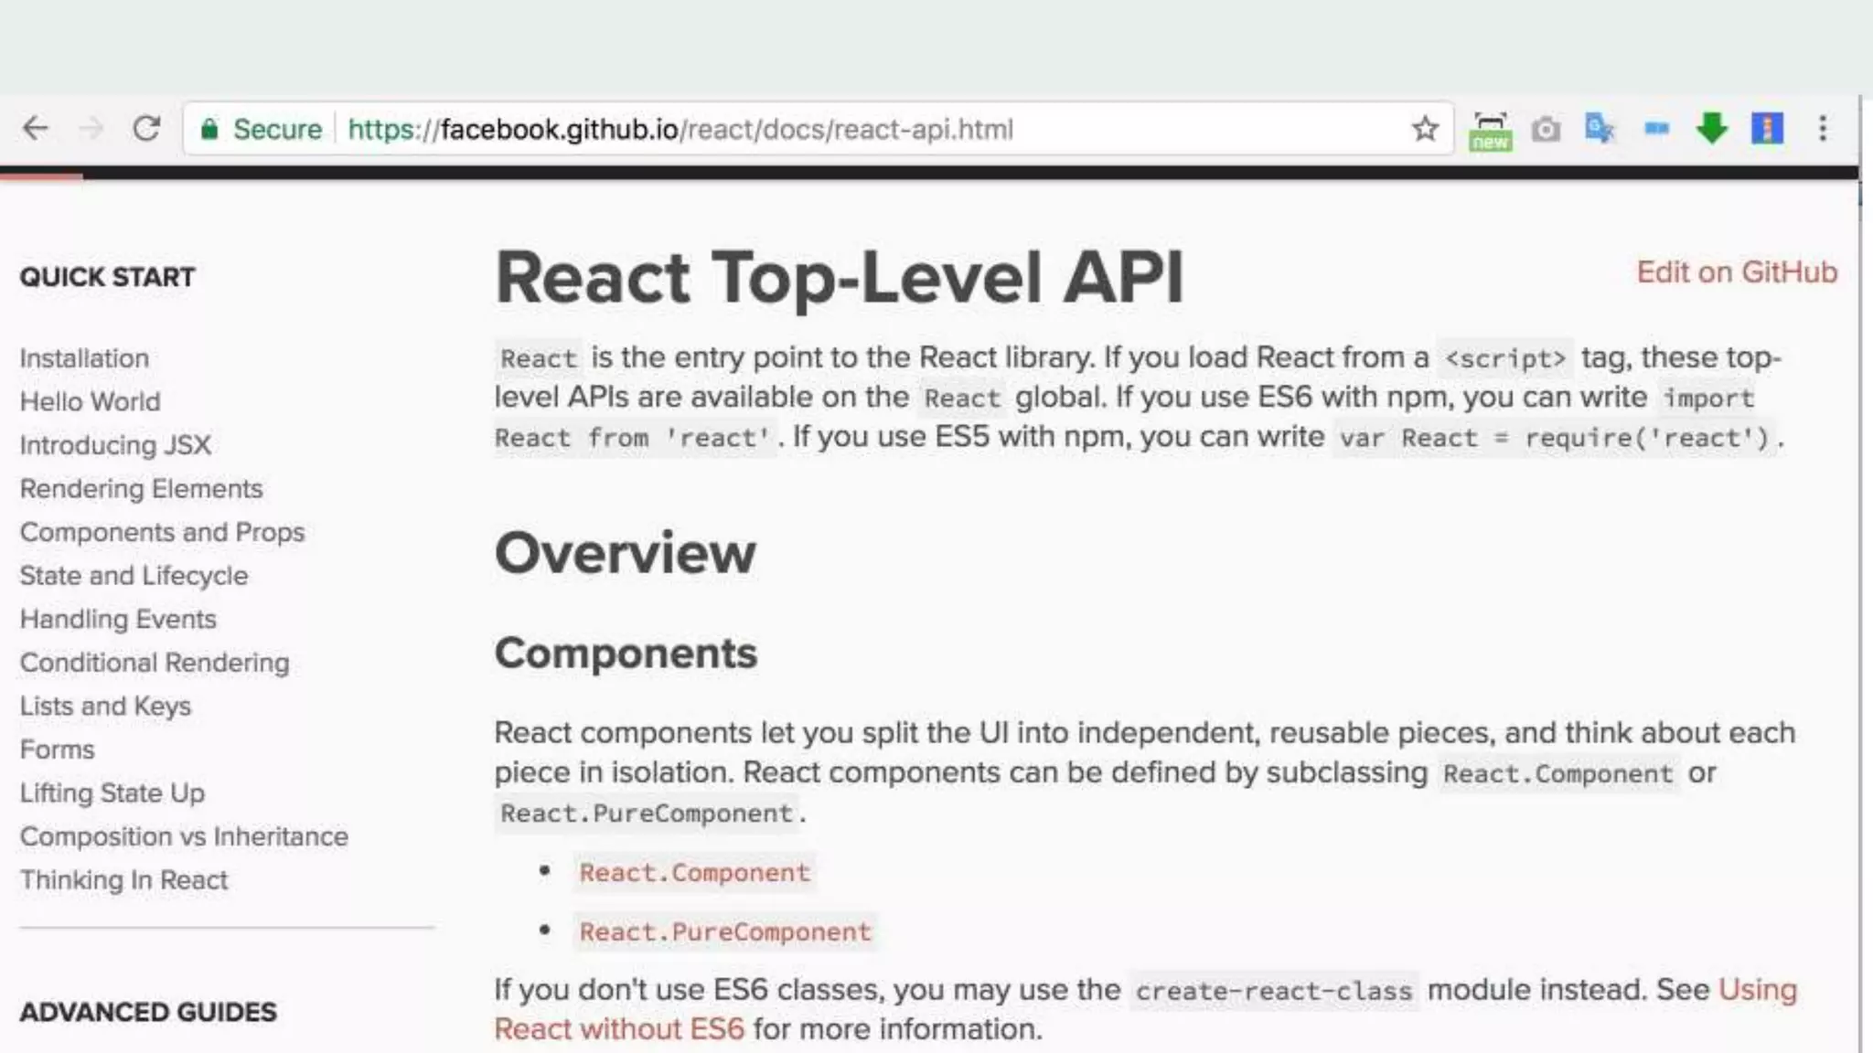1873x1053 pixels.
Task: Open Thinking In React sidebar entry
Action: [x=123, y=880]
